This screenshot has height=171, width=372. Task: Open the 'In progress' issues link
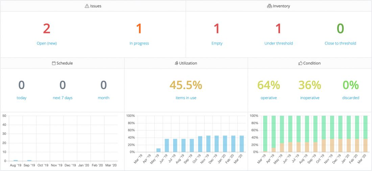139,43
